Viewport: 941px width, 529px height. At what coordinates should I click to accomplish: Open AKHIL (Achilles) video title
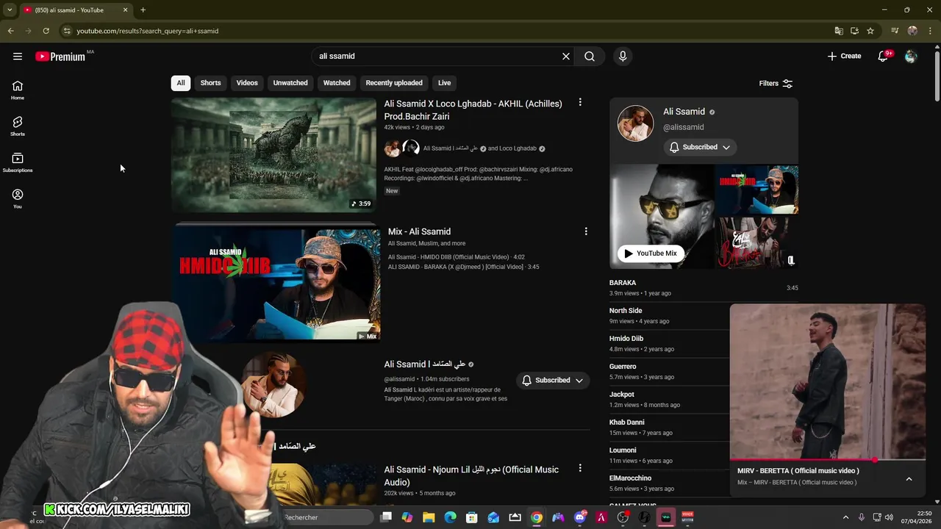point(473,110)
